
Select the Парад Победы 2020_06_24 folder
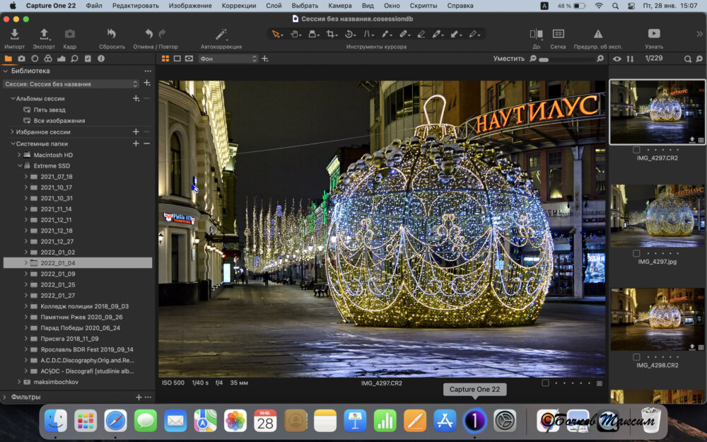[81, 328]
